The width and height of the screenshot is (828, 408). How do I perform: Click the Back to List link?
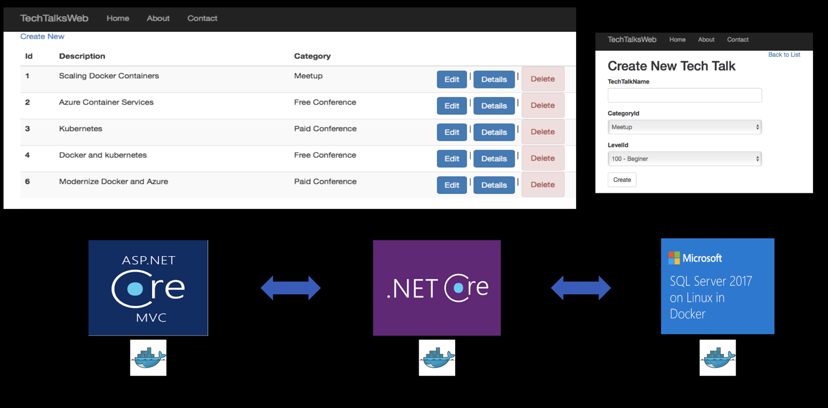(x=784, y=55)
